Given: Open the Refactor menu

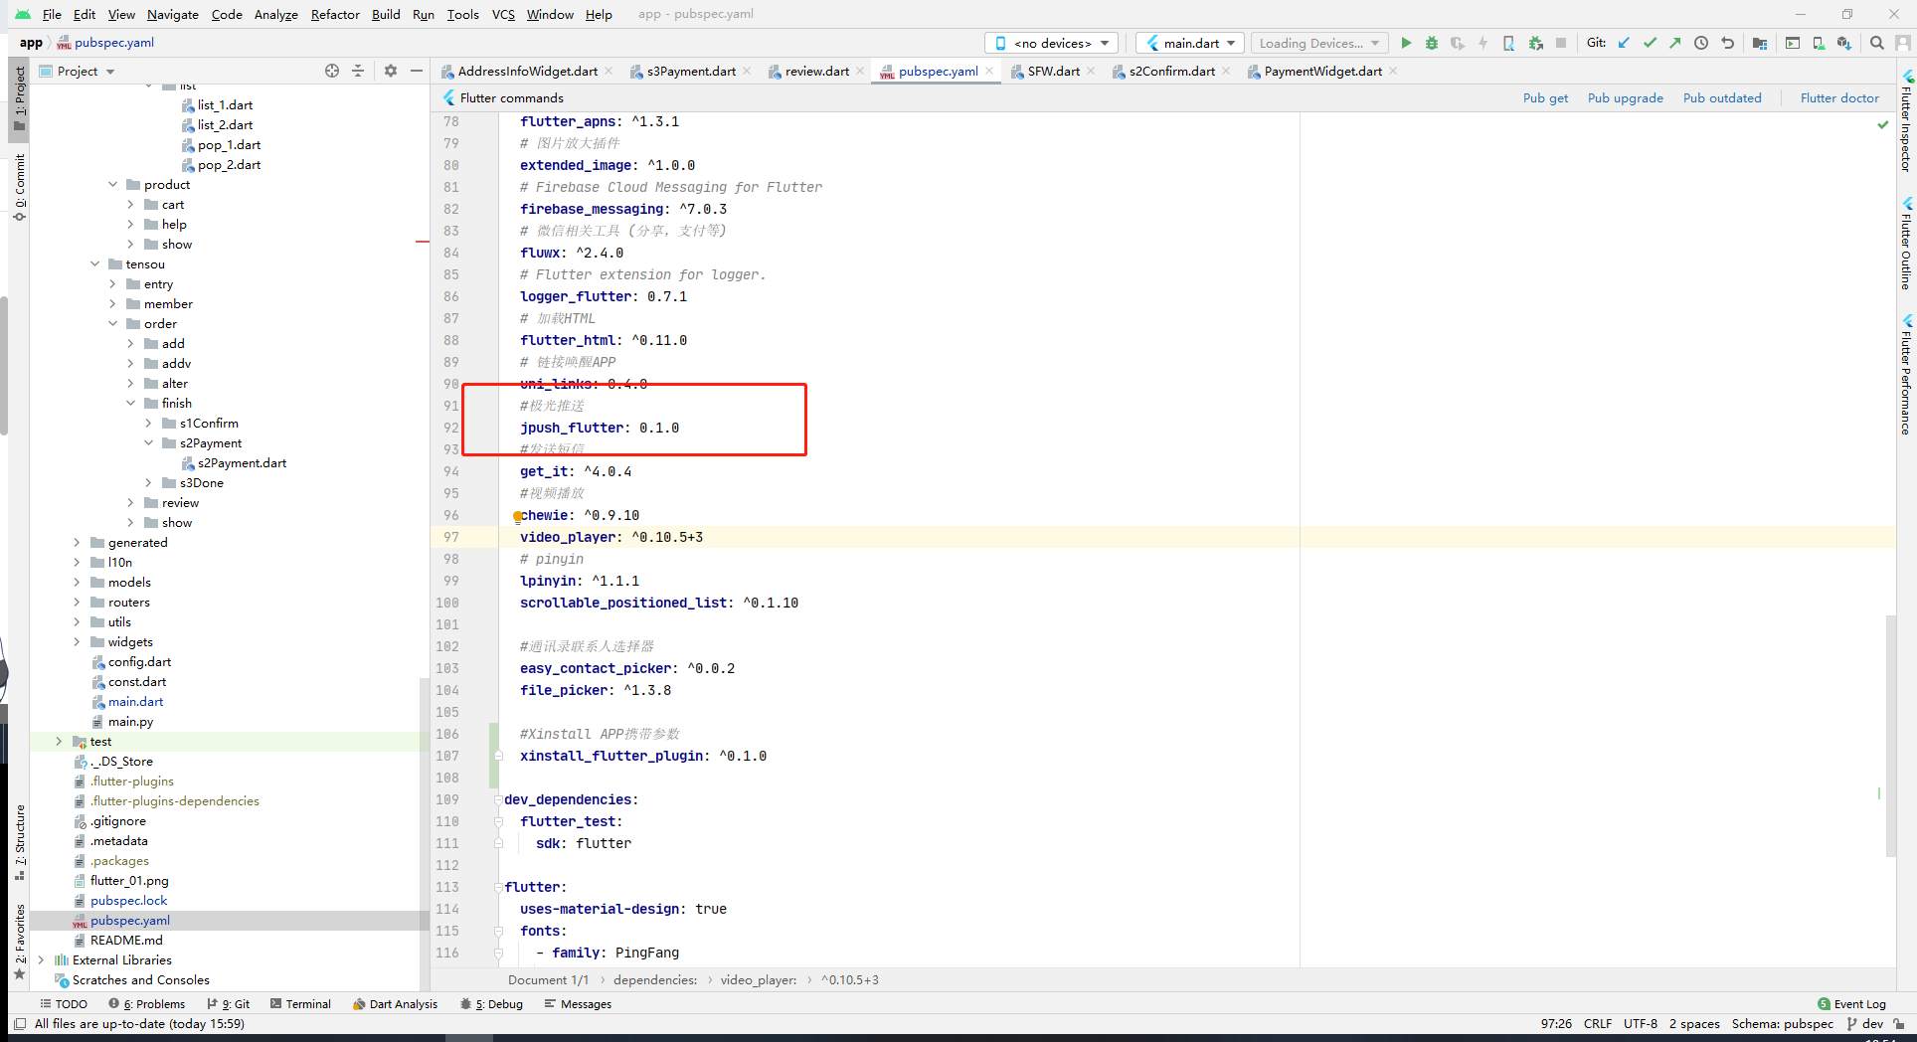Looking at the screenshot, I should tap(335, 14).
